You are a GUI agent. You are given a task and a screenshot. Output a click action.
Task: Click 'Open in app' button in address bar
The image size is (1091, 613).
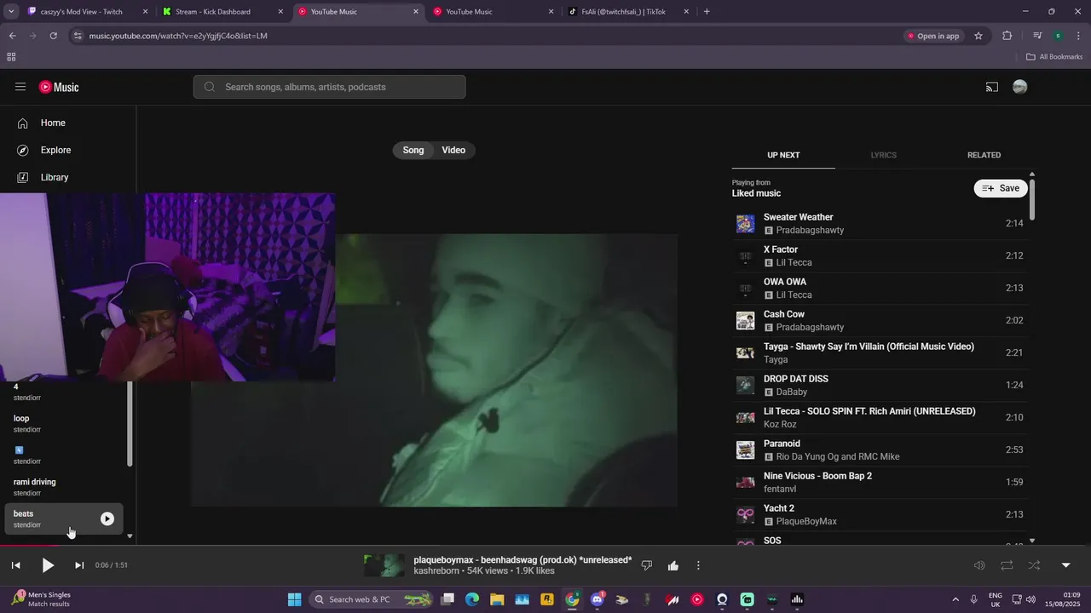pos(934,36)
